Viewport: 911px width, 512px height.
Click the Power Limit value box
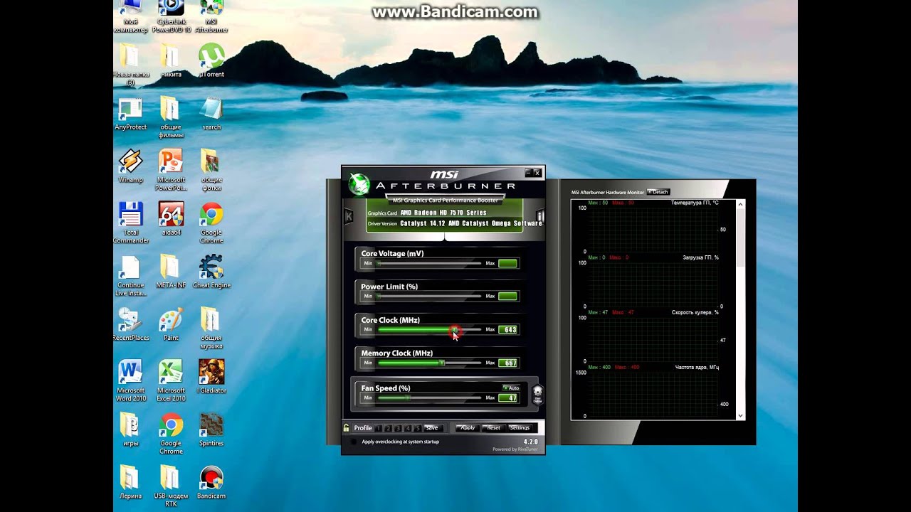[x=508, y=296]
